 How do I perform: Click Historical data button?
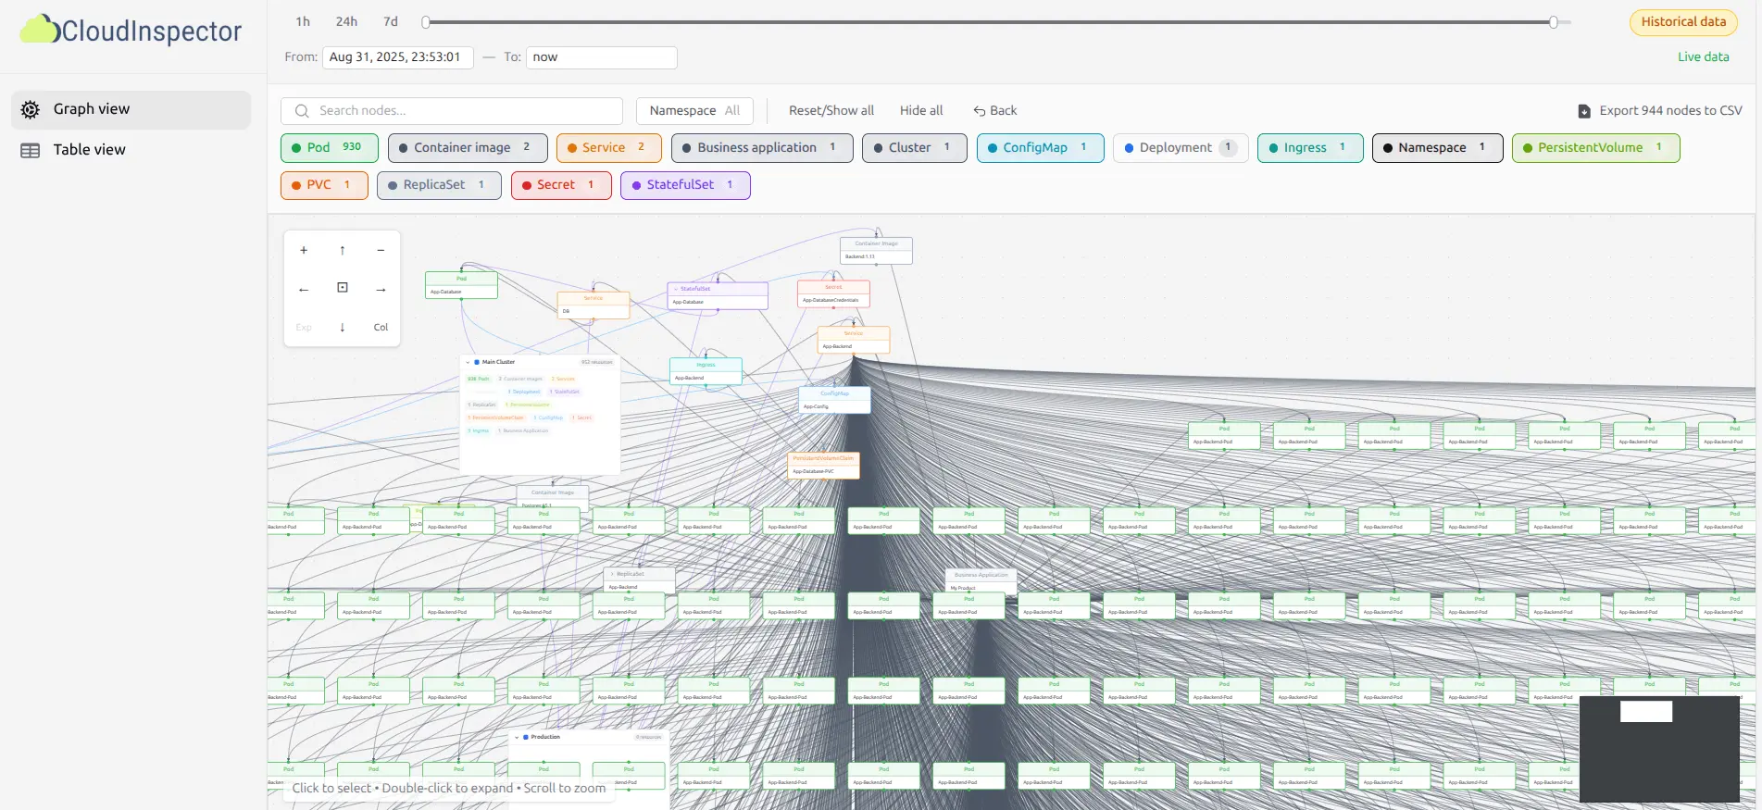tap(1683, 22)
